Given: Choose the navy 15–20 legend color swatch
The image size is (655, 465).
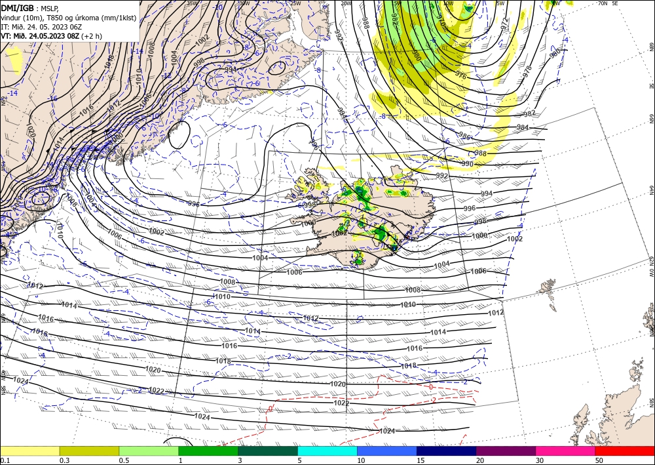Looking at the screenshot, I should click(x=447, y=451).
